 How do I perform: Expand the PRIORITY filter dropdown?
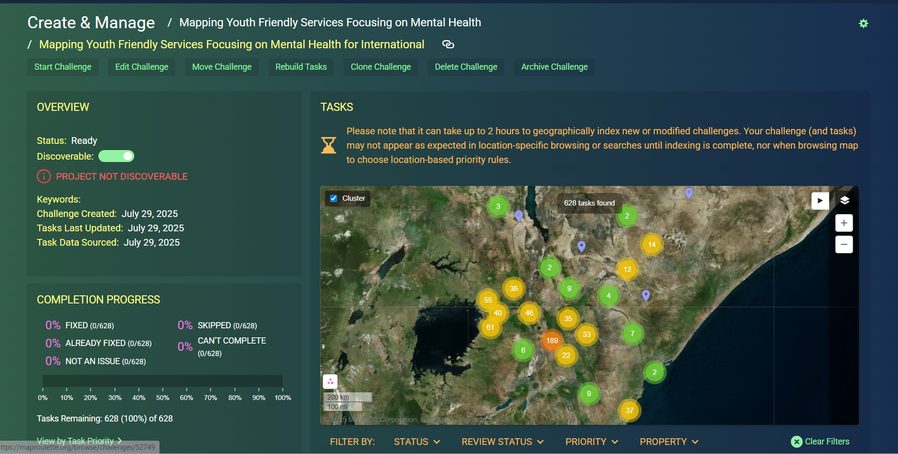click(x=592, y=442)
